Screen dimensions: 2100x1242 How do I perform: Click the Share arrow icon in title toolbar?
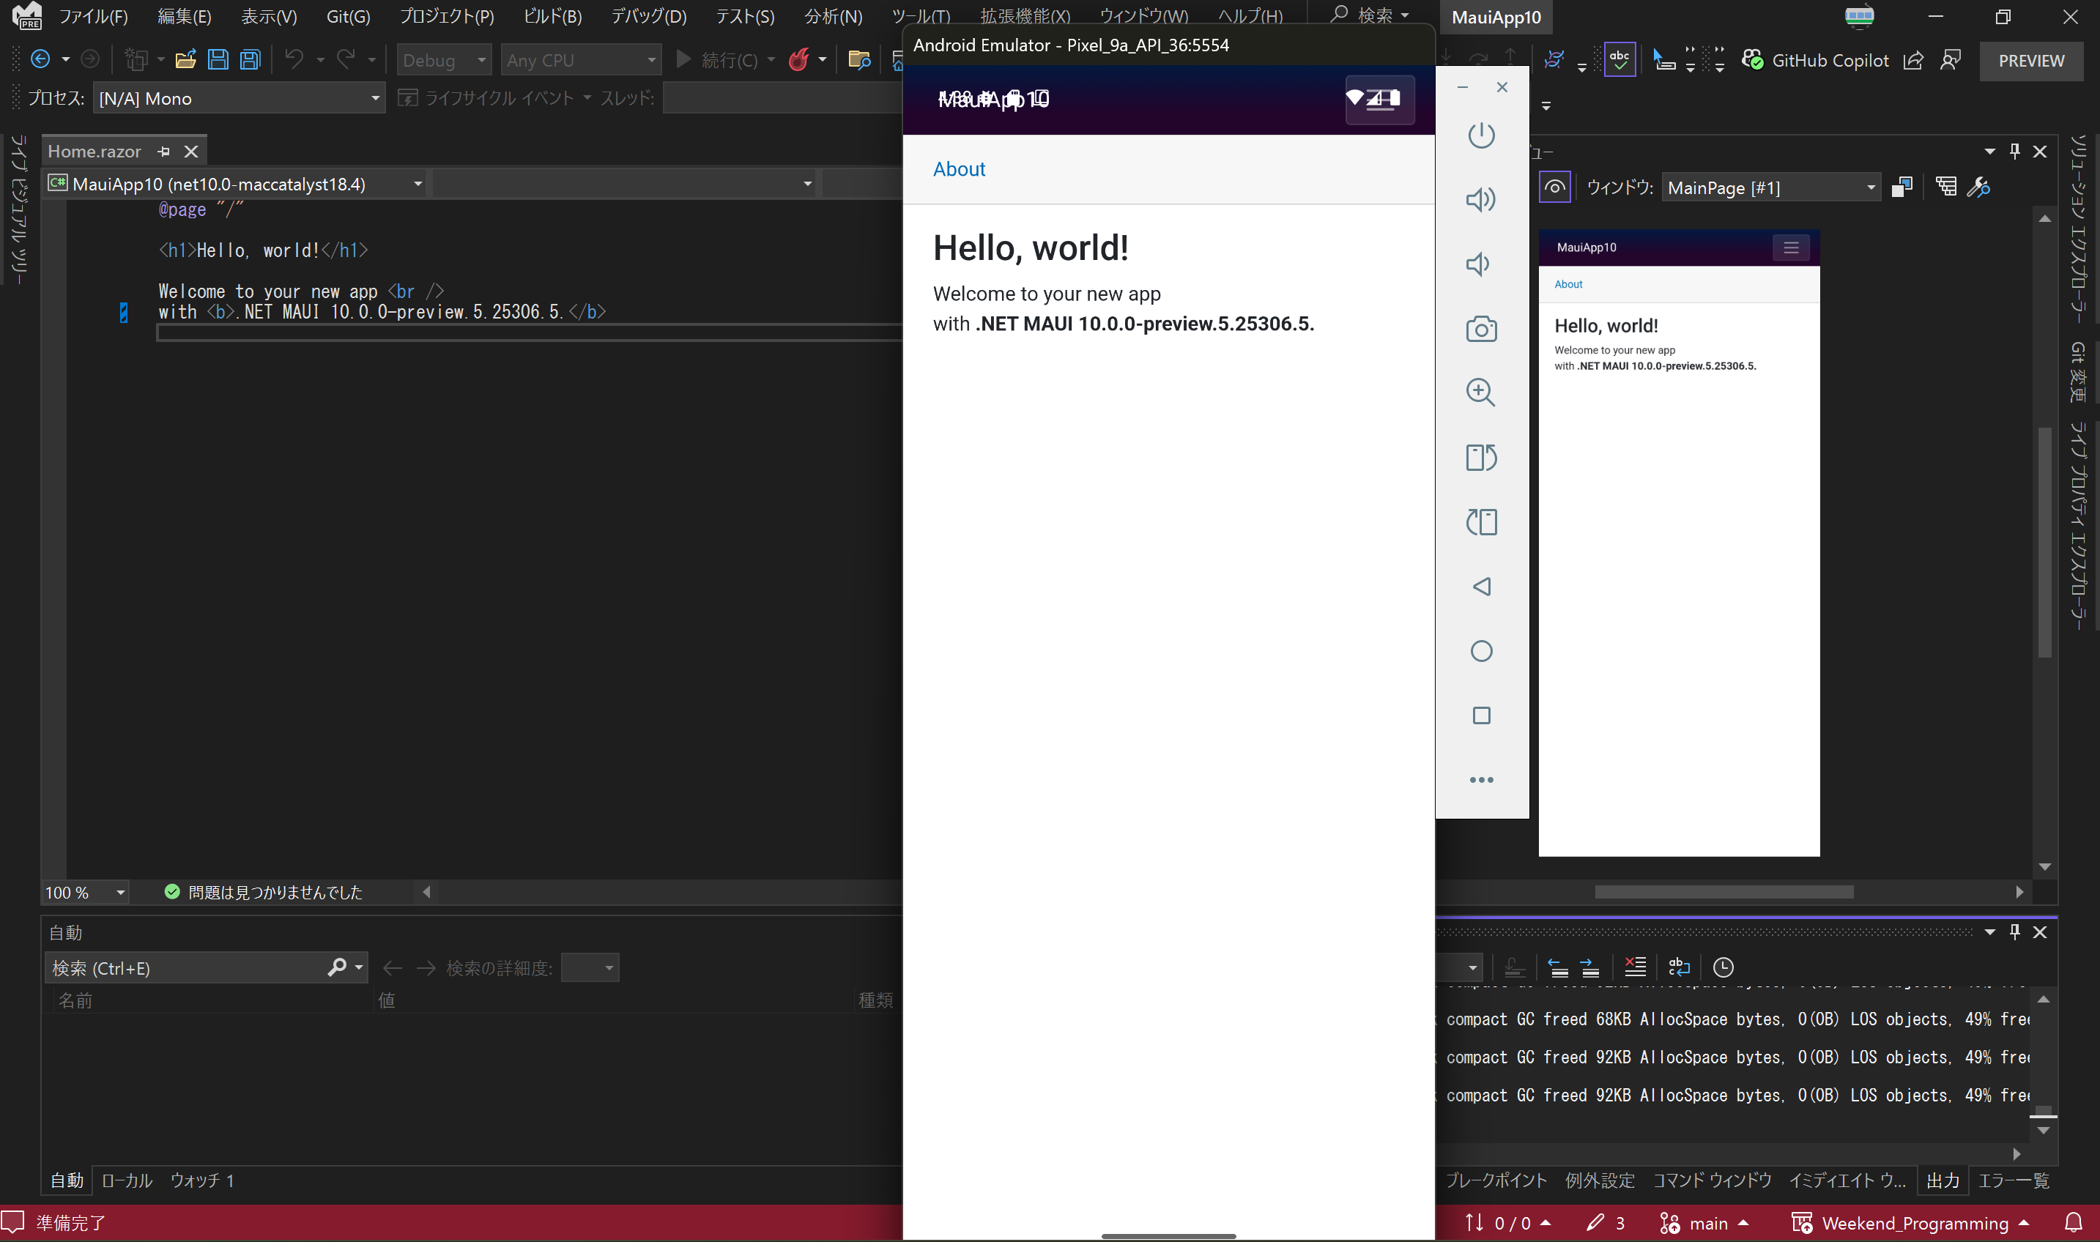click(1912, 60)
